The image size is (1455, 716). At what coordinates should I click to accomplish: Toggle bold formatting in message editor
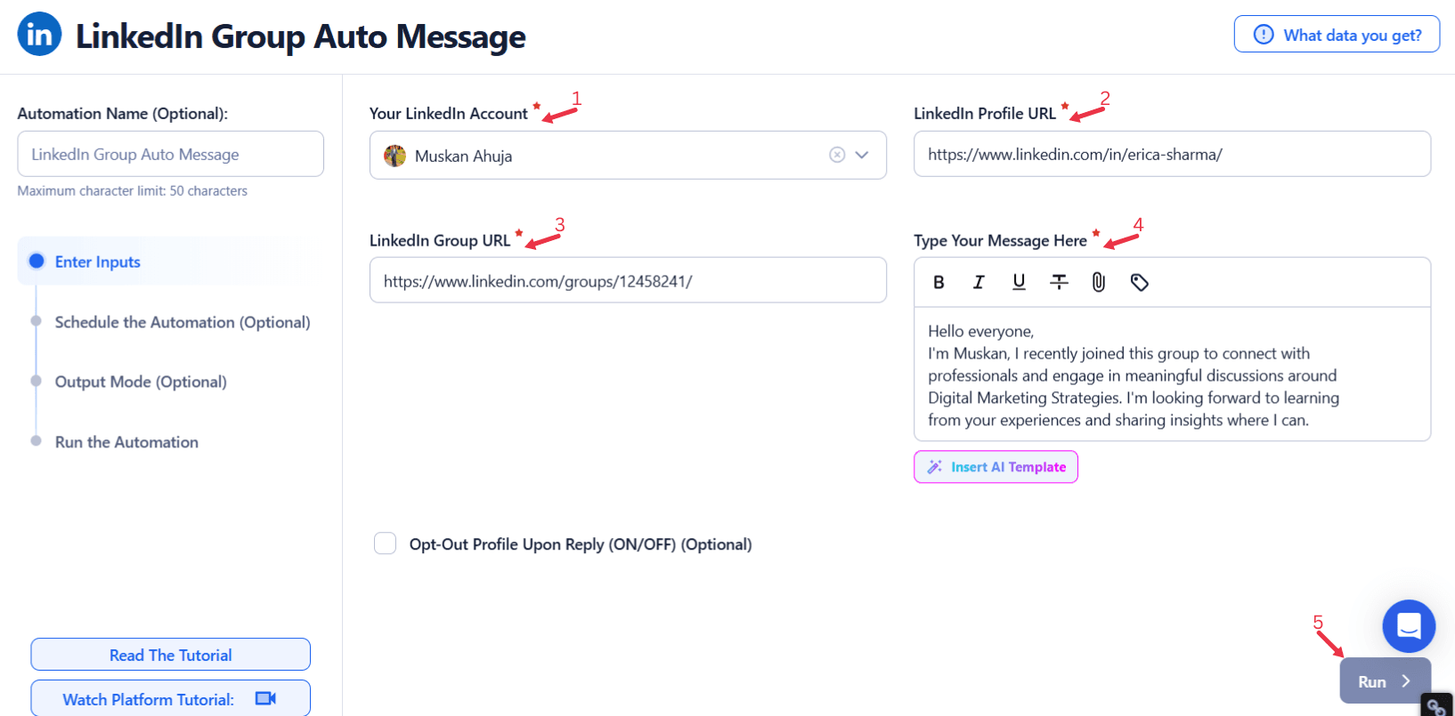pyautogui.click(x=939, y=282)
